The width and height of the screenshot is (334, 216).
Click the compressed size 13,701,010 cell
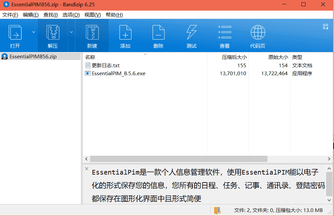(x=233, y=74)
